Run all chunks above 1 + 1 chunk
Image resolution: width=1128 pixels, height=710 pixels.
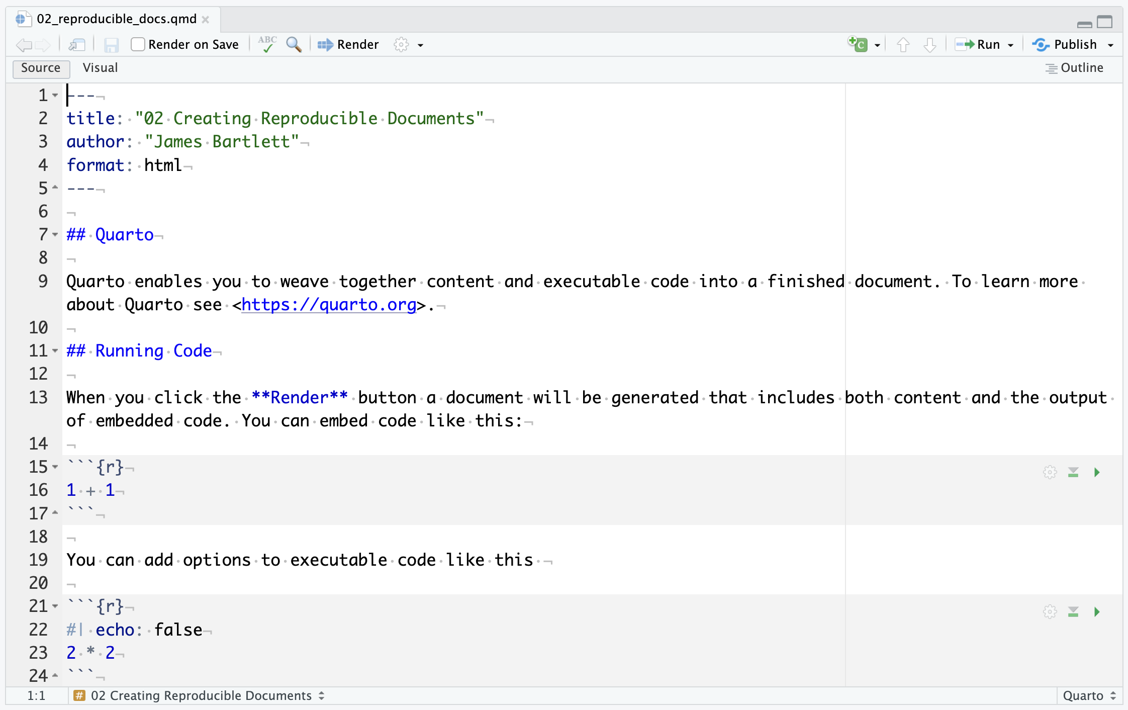(x=1073, y=472)
